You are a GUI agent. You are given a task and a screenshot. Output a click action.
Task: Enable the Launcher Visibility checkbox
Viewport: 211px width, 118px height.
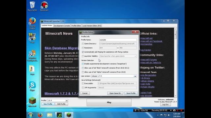83,56
